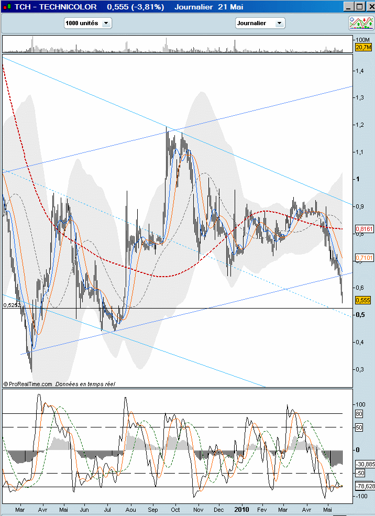The width and height of the screenshot is (375, 516).
Task: Click the bold 0,5 price scale label
Action: pyautogui.click(x=360, y=315)
